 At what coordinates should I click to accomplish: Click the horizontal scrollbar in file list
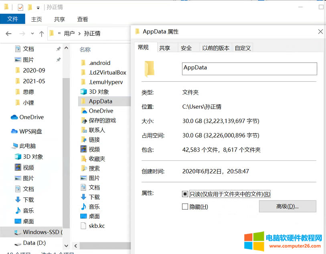(x=104, y=245)
